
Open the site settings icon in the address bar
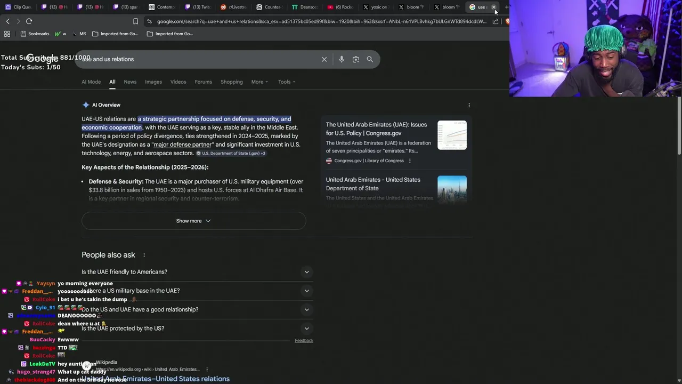coord(150,21)
